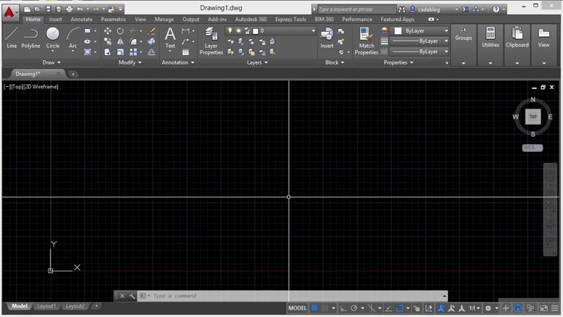This screenshot has width=563, height=317.
Task: Expand the Modify panel
Action: coord(130,62)
